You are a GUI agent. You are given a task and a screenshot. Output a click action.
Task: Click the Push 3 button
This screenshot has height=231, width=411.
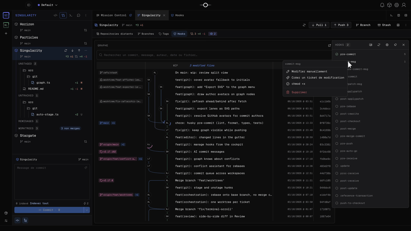pos(341,25)
